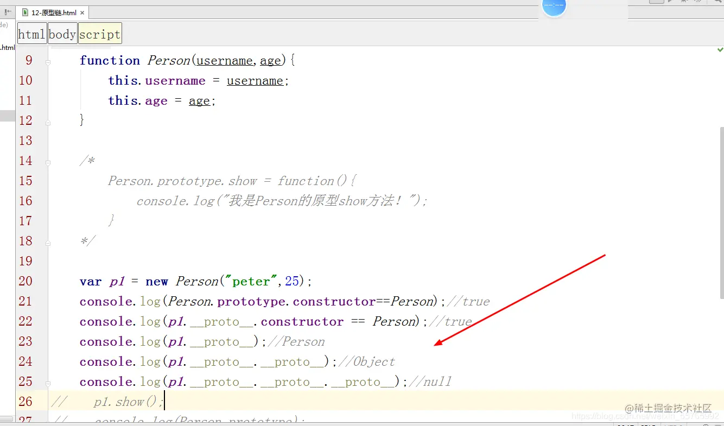This screenshot has width=724, height=426.
Task: Click the fold end marker on line 12
Action: coord(48,122)
